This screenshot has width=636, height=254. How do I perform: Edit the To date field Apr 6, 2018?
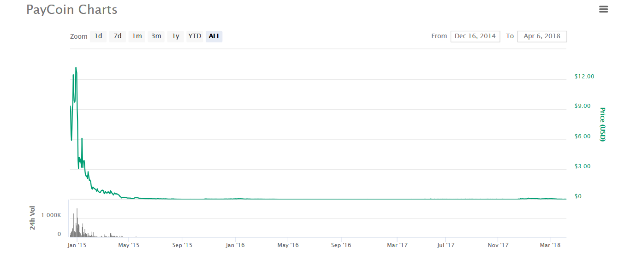[542, 36]
